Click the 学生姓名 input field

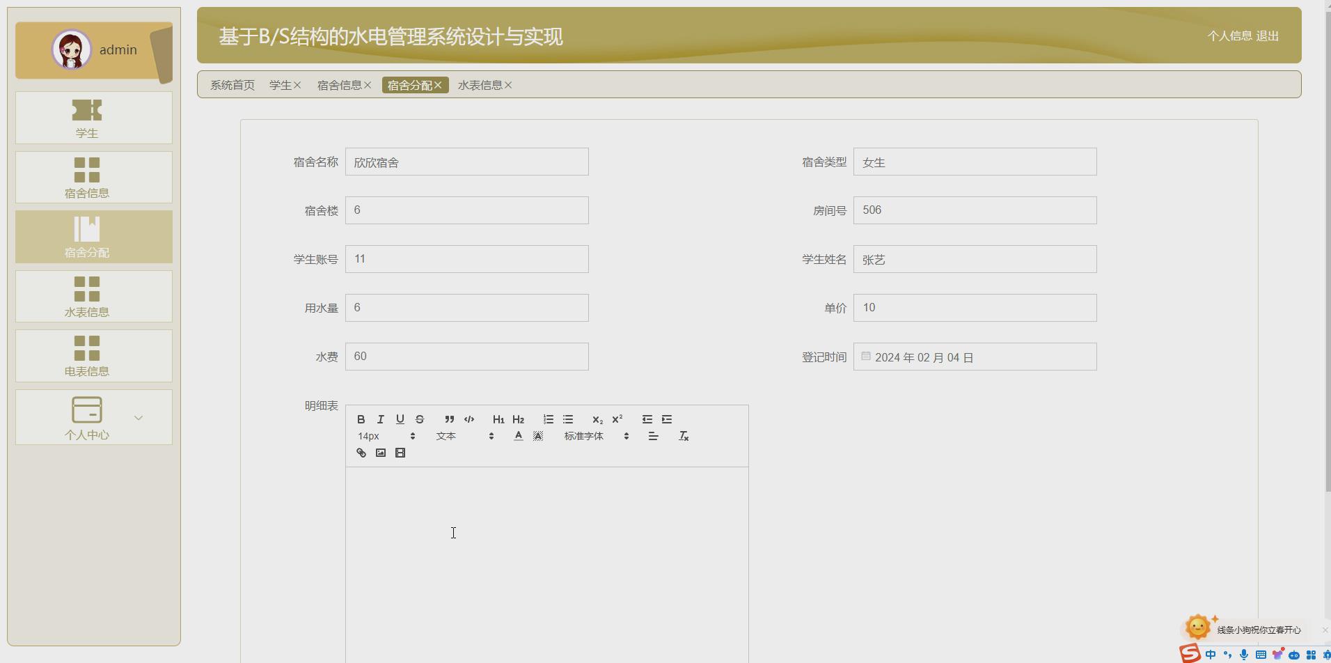(975, 259)
